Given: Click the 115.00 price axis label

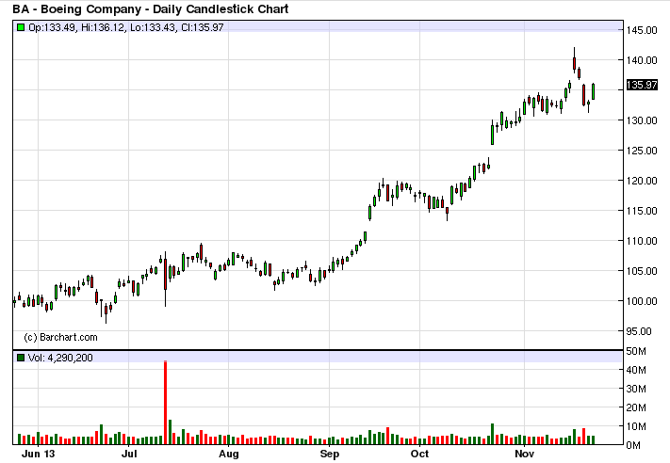Looking at the screenshot, I should (642, 211).
